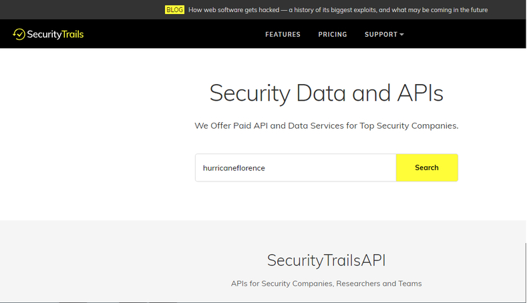Image resolution: width=527 pixels, height=303 pixels.
Task: Click "APIs for Security Companies, Researchers and Teams" text
Action: coord(327,284)
